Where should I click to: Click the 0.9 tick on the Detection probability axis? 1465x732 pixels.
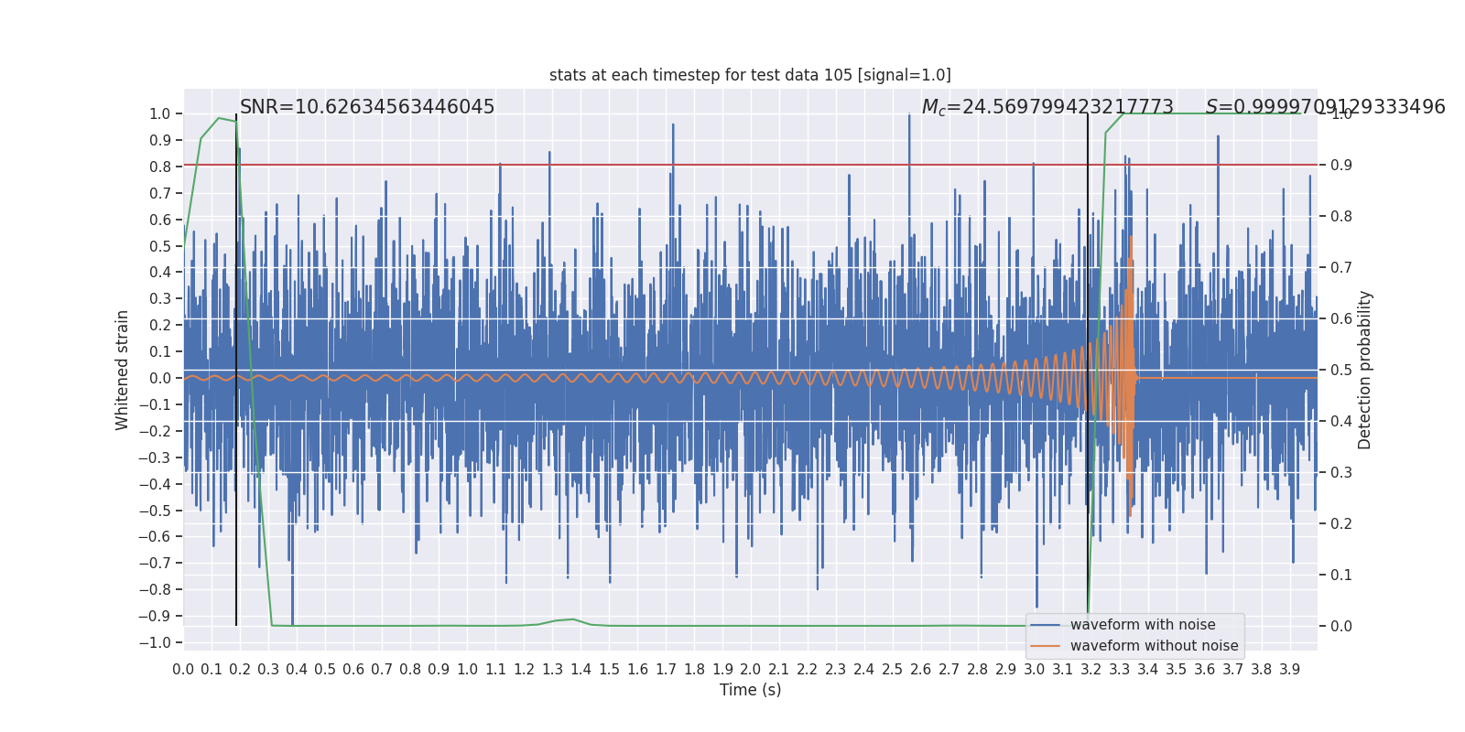[x=1341, y=166]
